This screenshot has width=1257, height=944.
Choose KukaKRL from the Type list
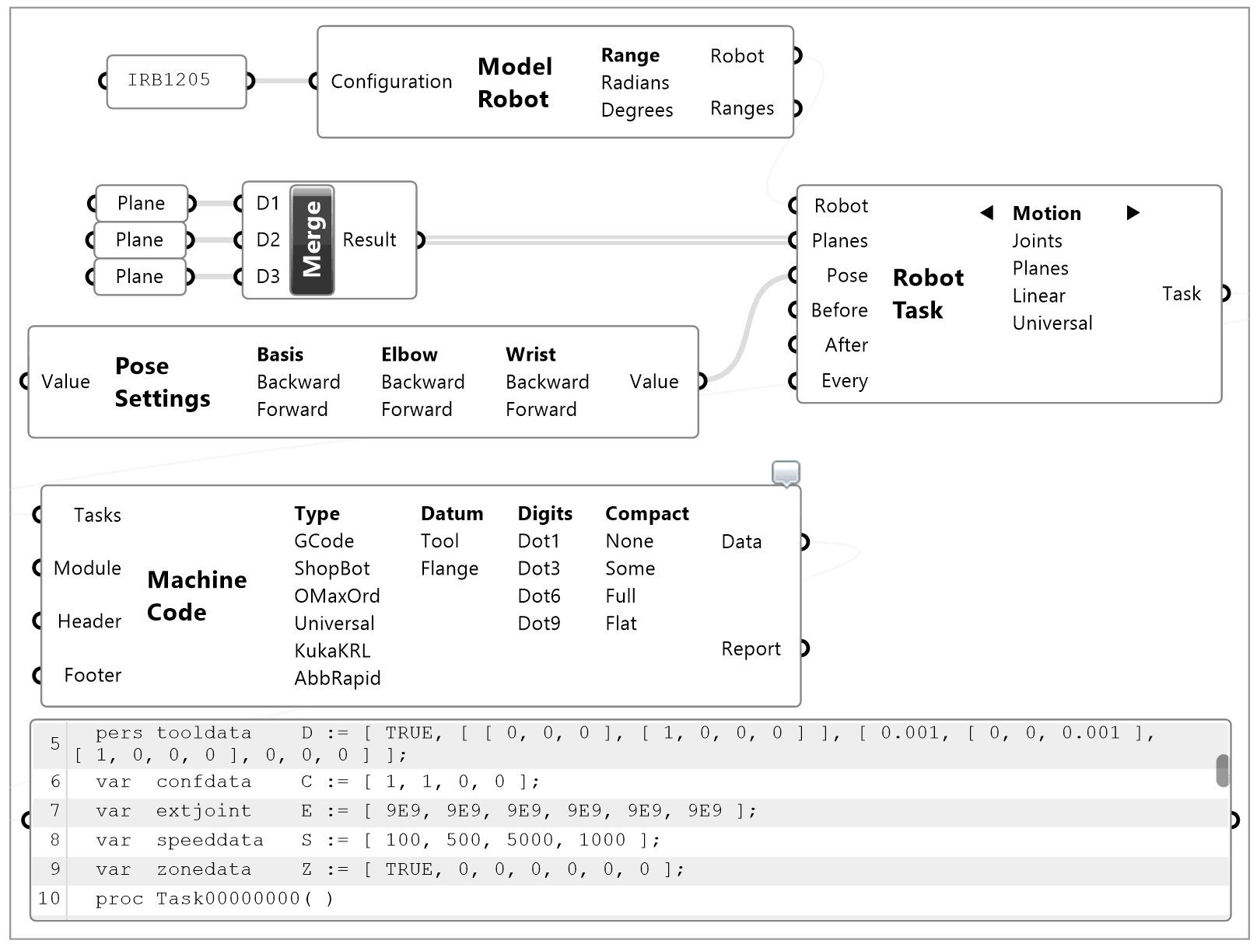333,650
